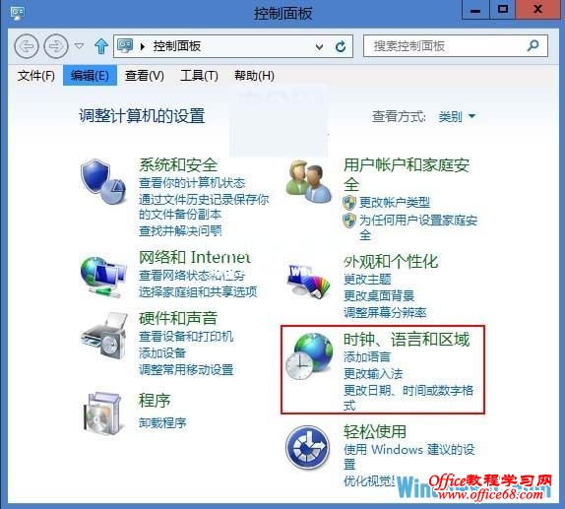Click the 卸载程序 link
This screenshot has width=565, height=509.
(162, 422)
